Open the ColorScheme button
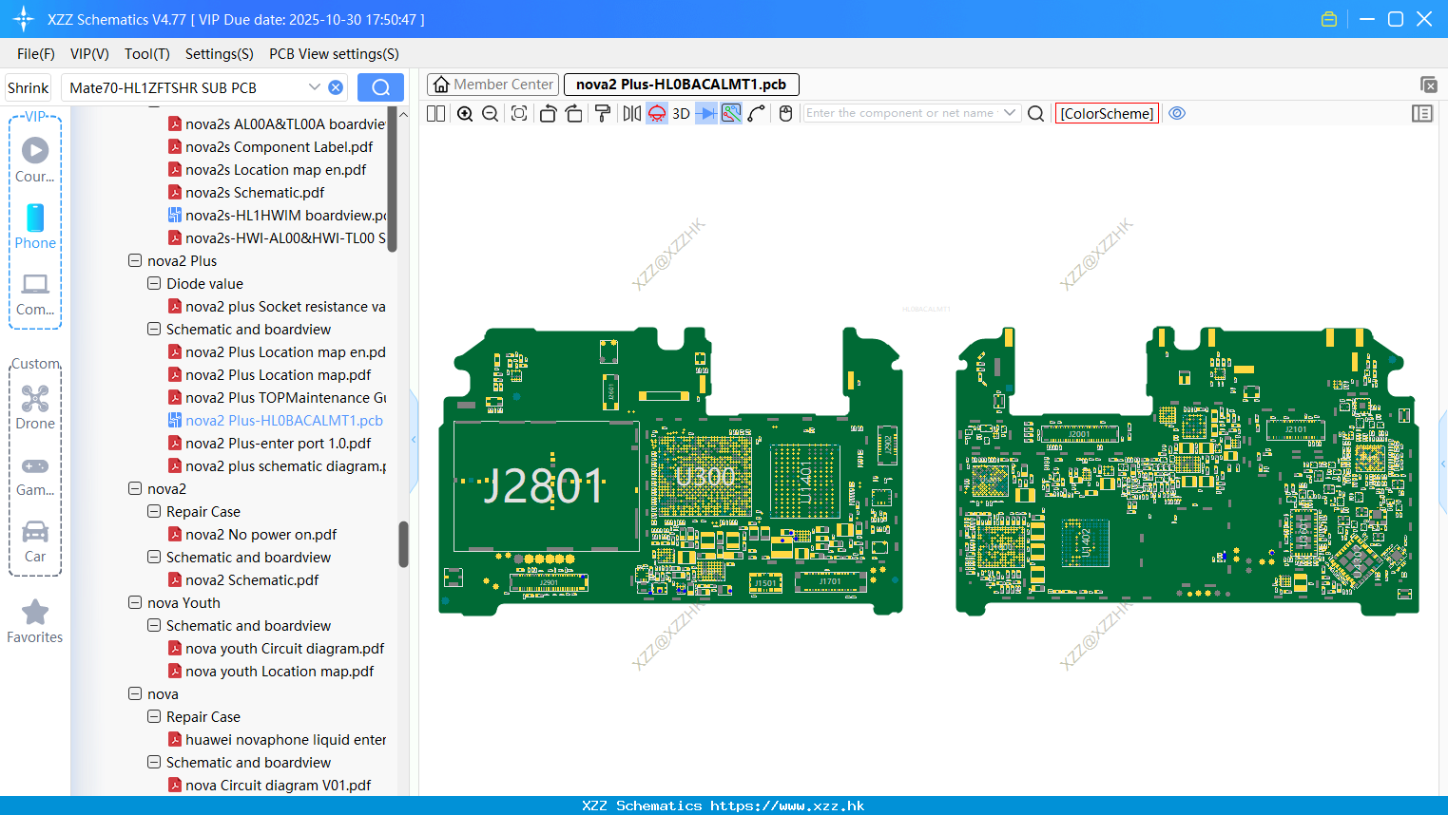1448x815 pixels. coord(1107,113)
